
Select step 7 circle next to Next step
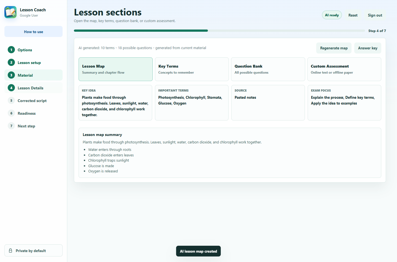[x=11, y=126]
